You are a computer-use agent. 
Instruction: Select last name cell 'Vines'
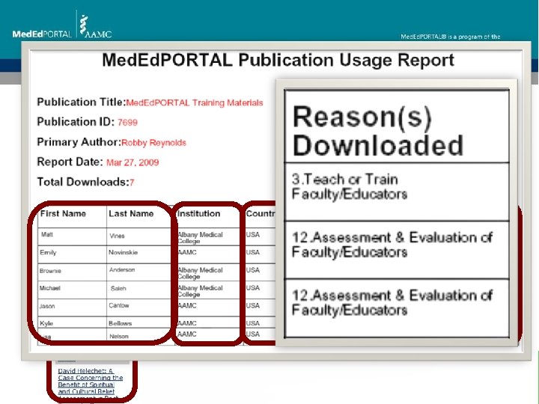118,236
